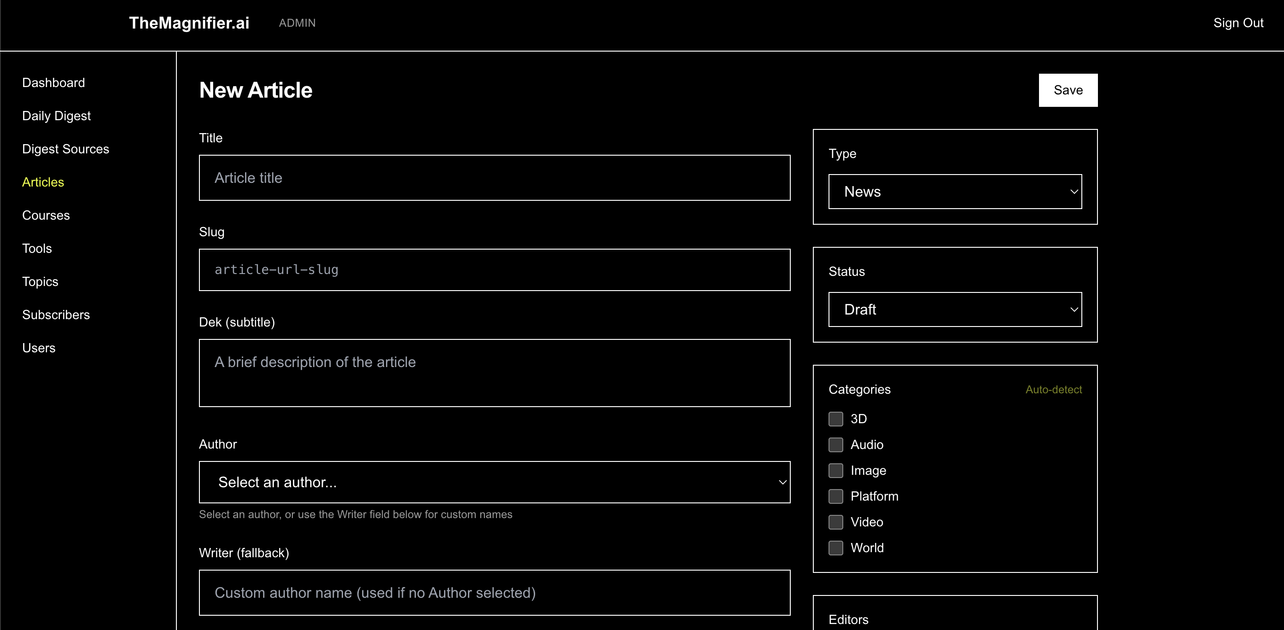This screenshot has width=1284, height=630.
Task: Select Digest Sources in the sidebar
Action: click(65, 149)
